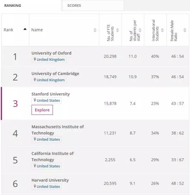Sort by Rank using the black arrow
Image resolution: width=190 pixels, height=195 pixels.
[25, 29]
